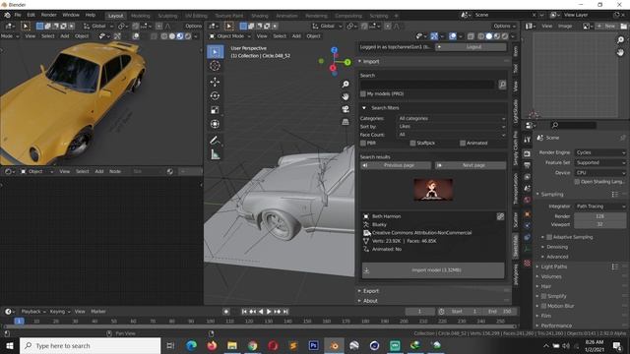Open the Scene properties tab icon

point(528,188)
